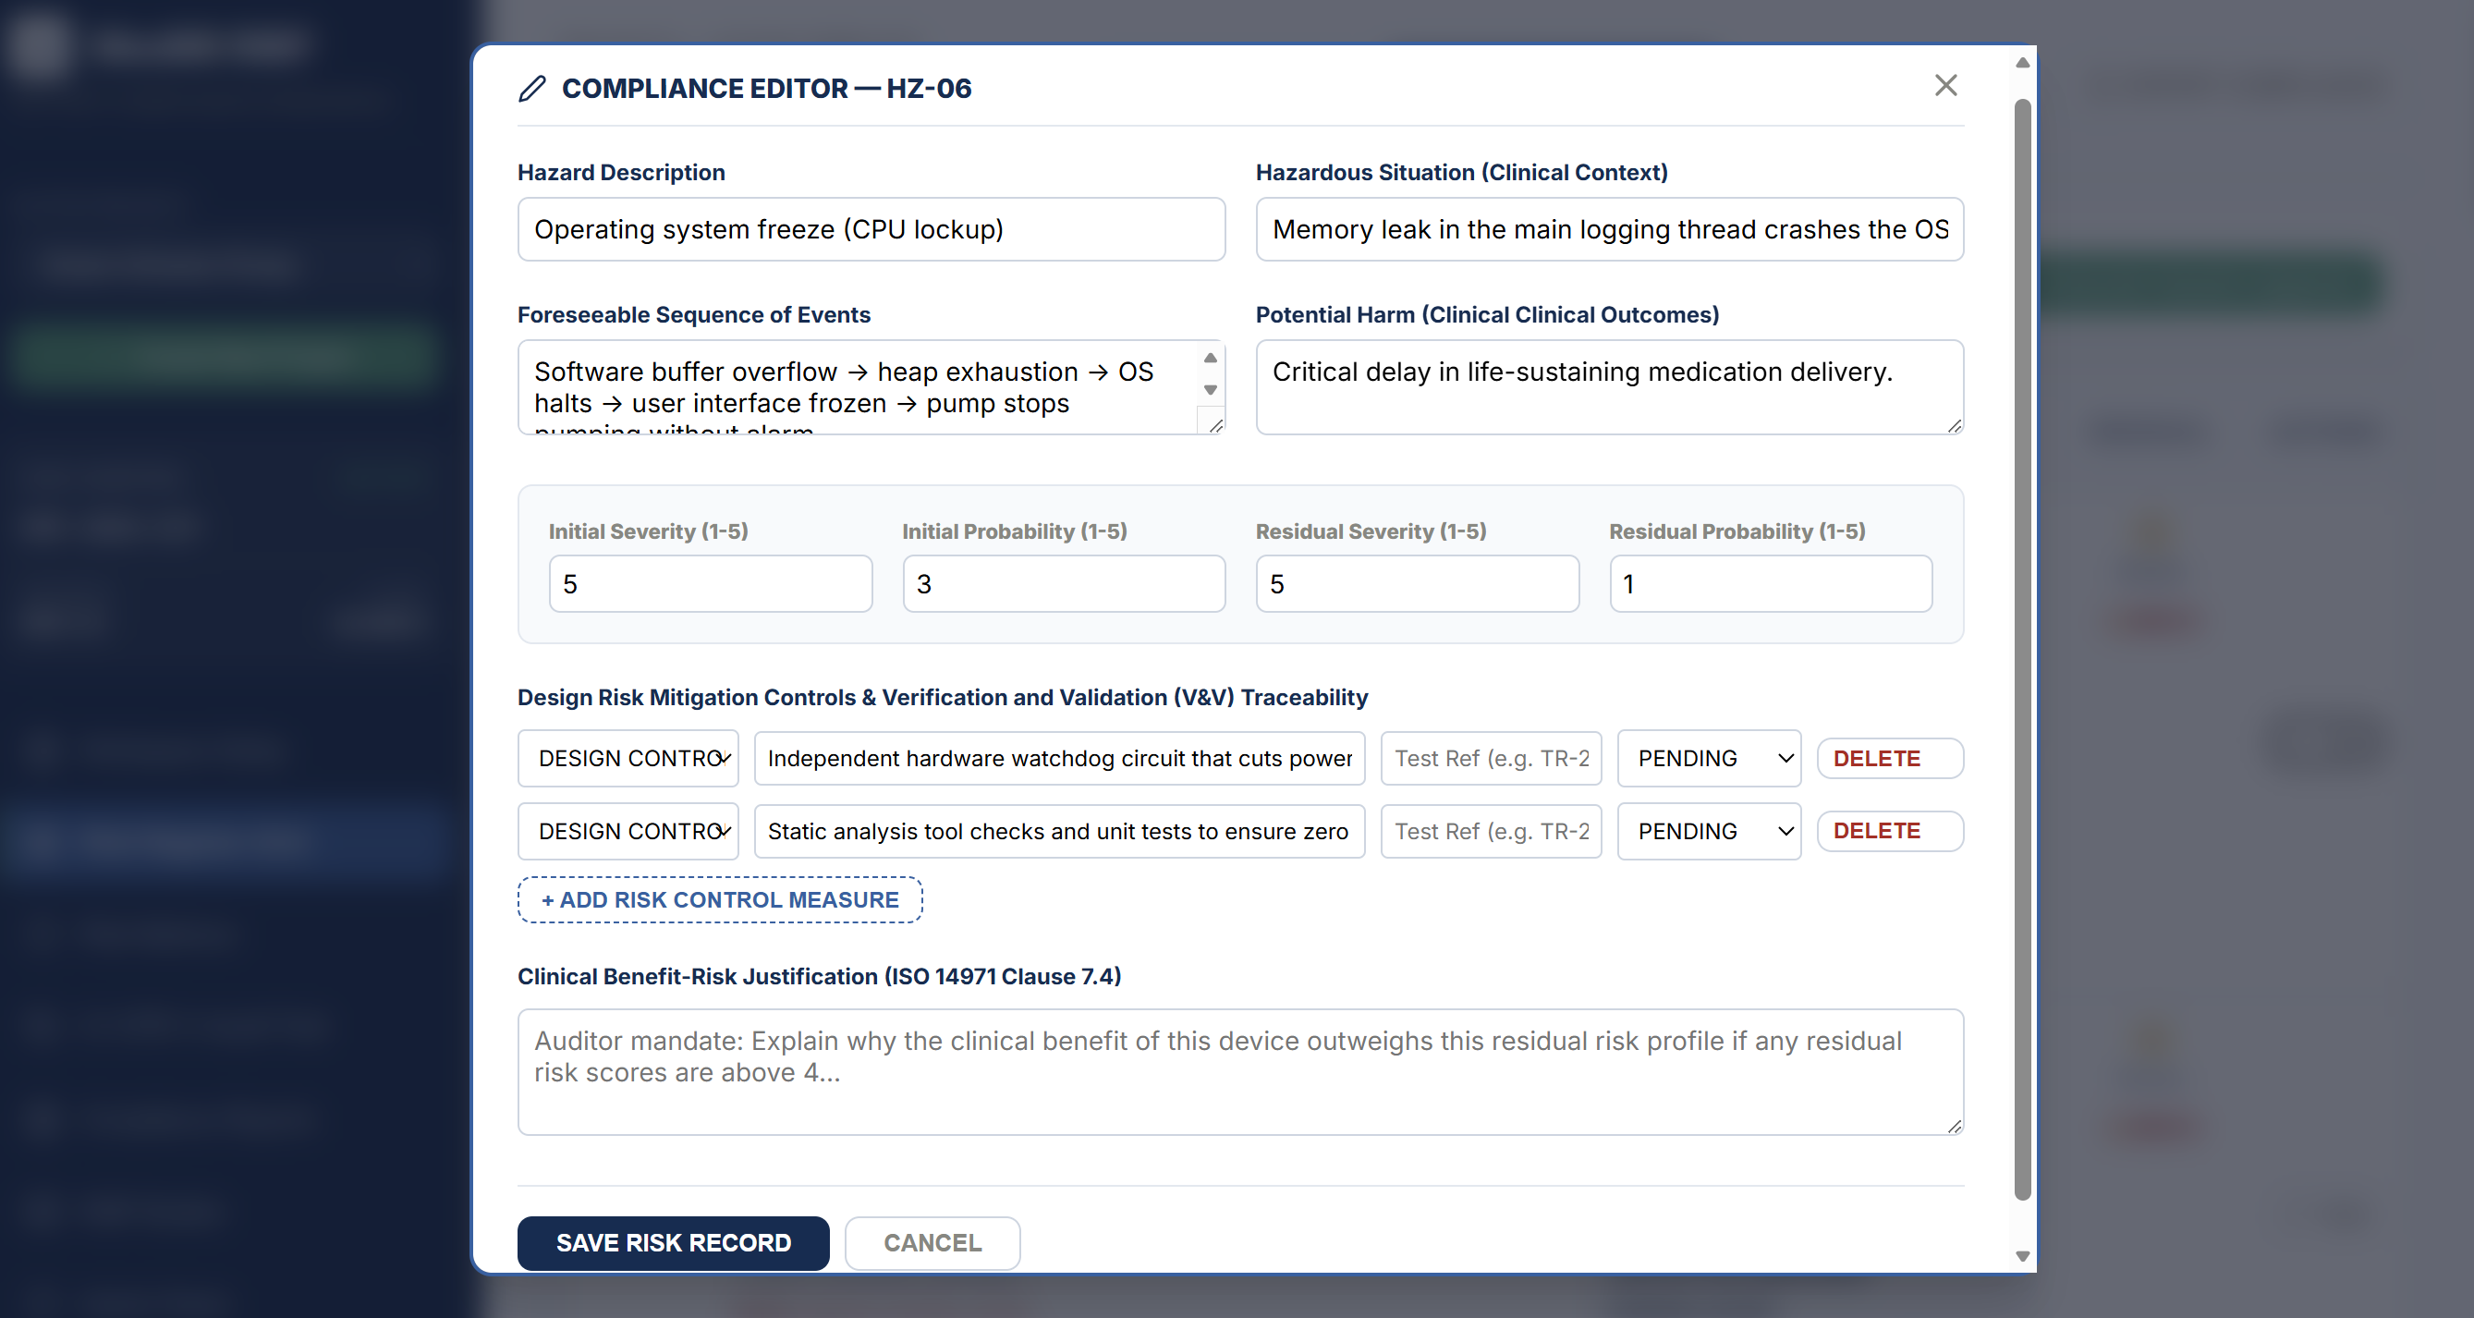
Task: Save the risk record
Action: click(673, 1243)
